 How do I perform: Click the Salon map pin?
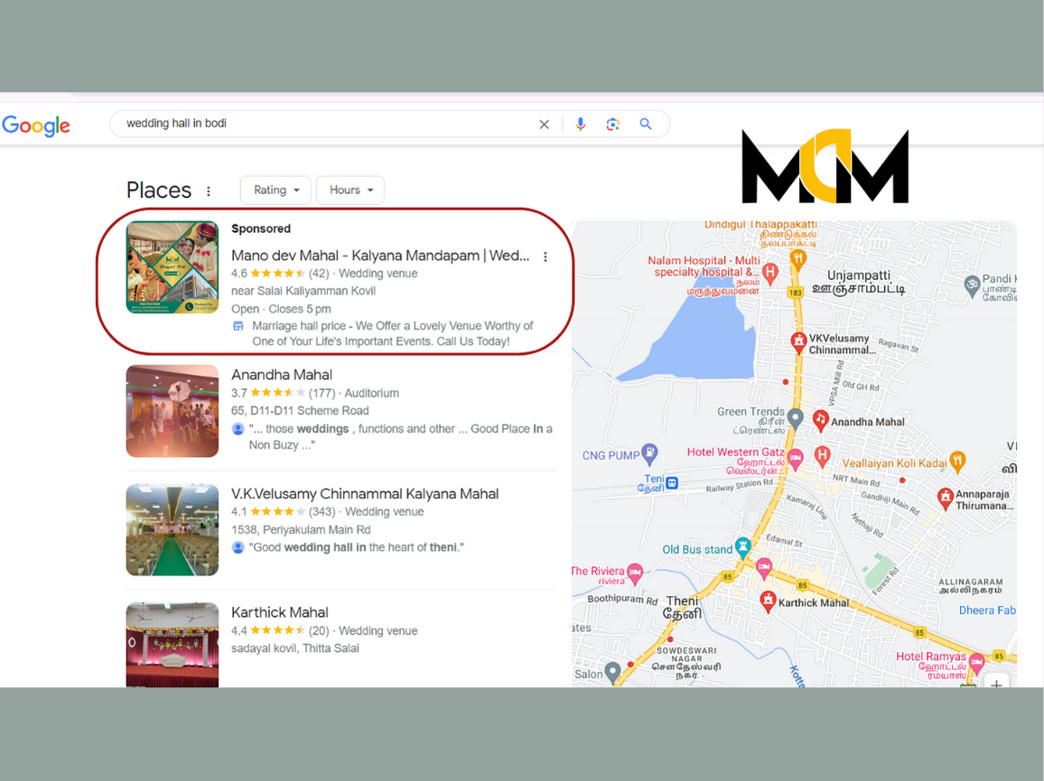click(612, 672)
